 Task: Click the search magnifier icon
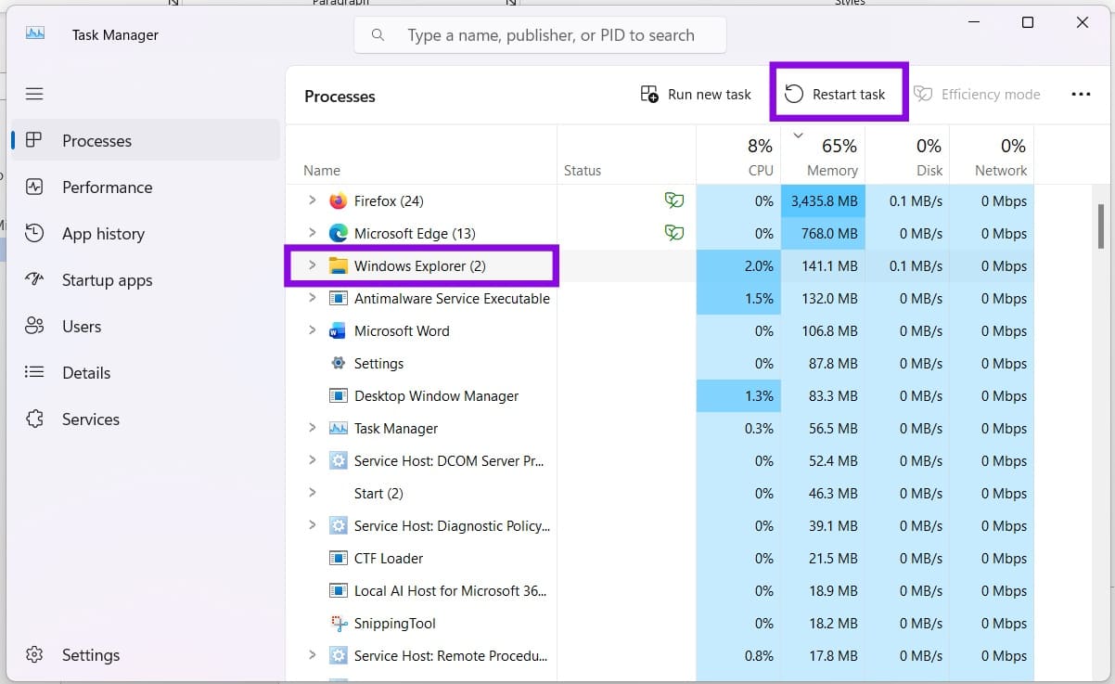[378, 35]
